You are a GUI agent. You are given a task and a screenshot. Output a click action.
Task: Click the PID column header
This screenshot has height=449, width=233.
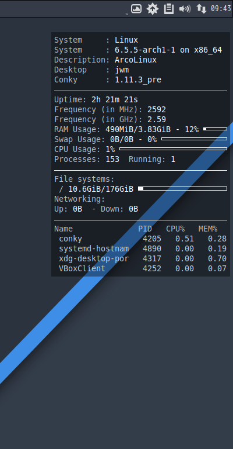click(145, 229)
